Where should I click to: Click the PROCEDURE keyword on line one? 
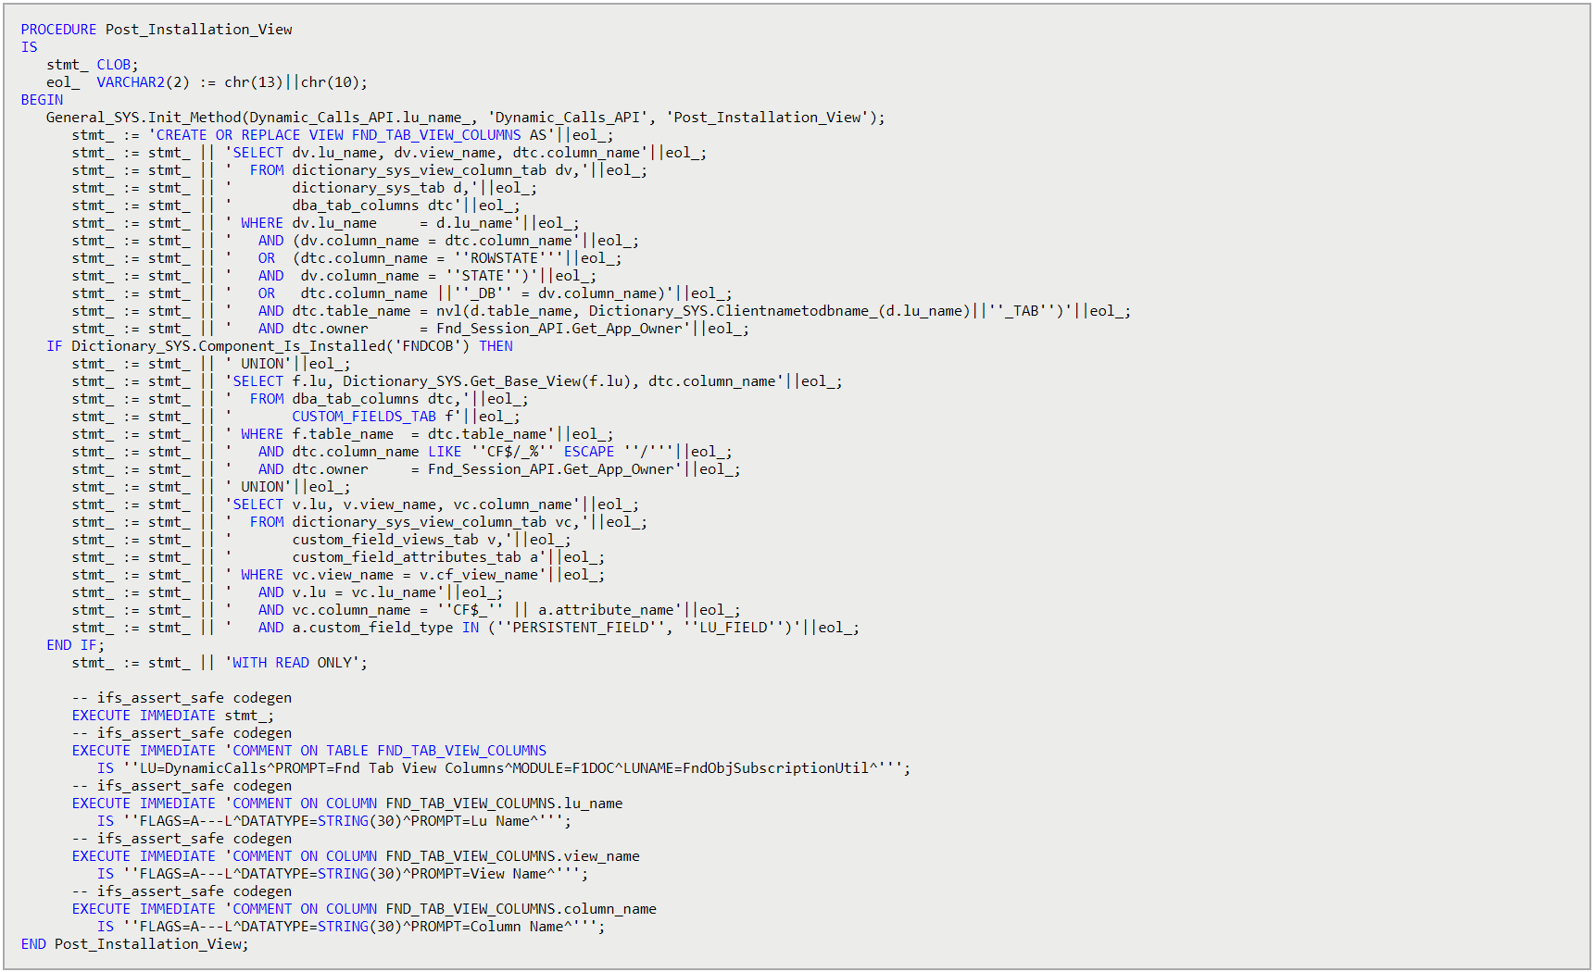point(58,29)
